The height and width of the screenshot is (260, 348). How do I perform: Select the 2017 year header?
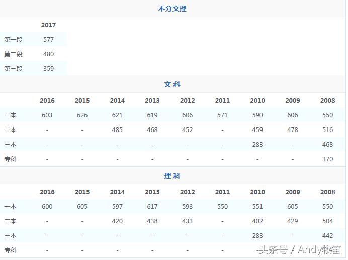(48, 25)
